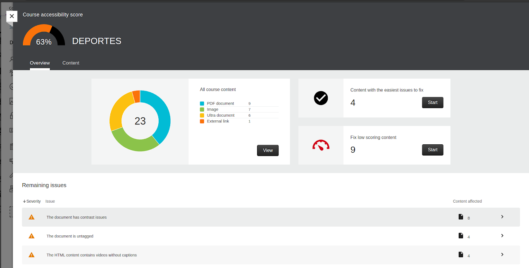
Task: Click warning icon for videos without captions row
Action: point(31,255)
